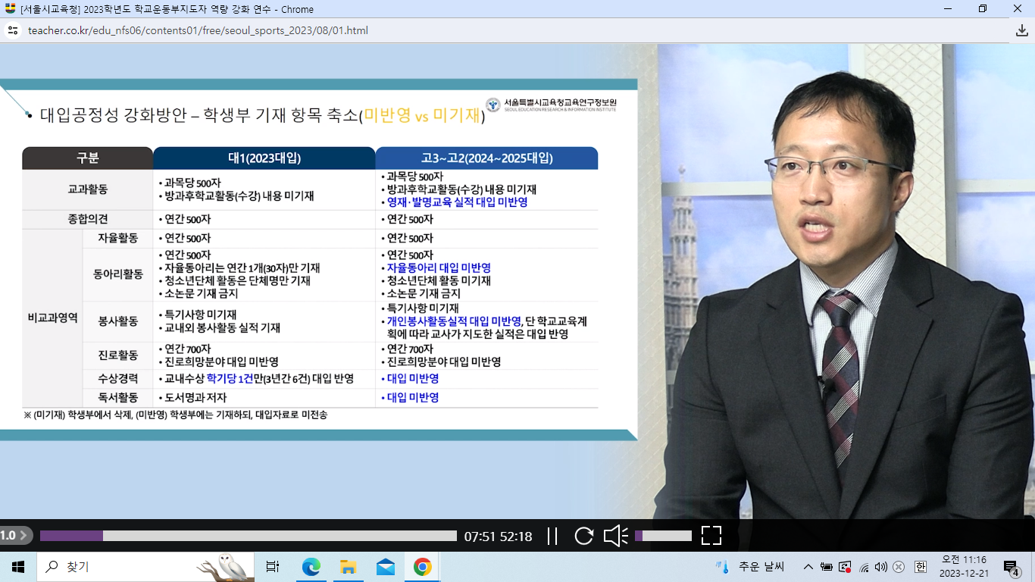Open the Wi-Fi network tray icon
The image size is (1035, 582).
(x=864, y=567)
